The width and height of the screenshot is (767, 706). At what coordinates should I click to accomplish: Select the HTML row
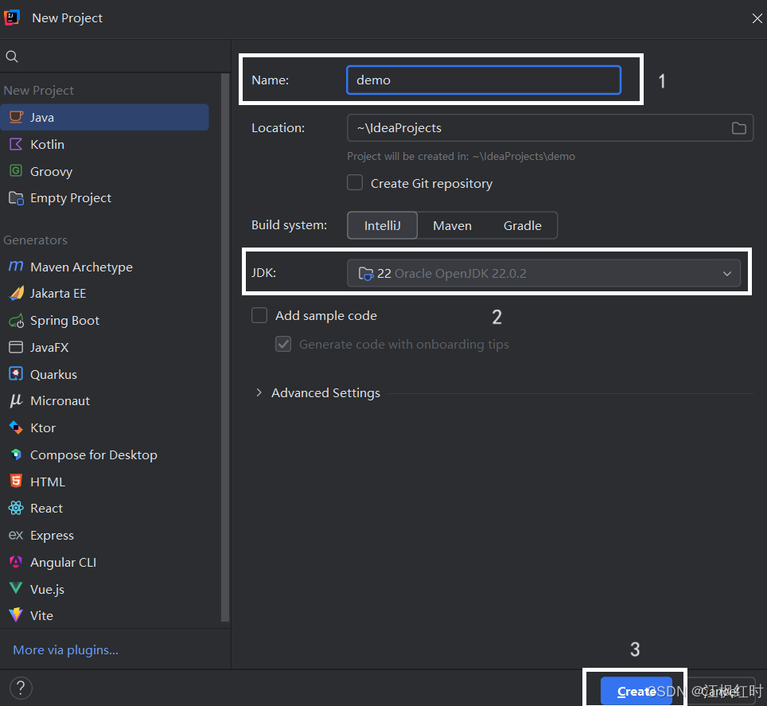click(x=105, y=482)
